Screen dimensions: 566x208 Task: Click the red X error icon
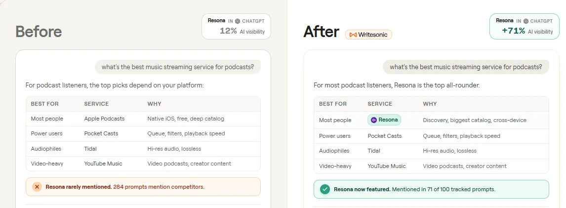(37, 187)
